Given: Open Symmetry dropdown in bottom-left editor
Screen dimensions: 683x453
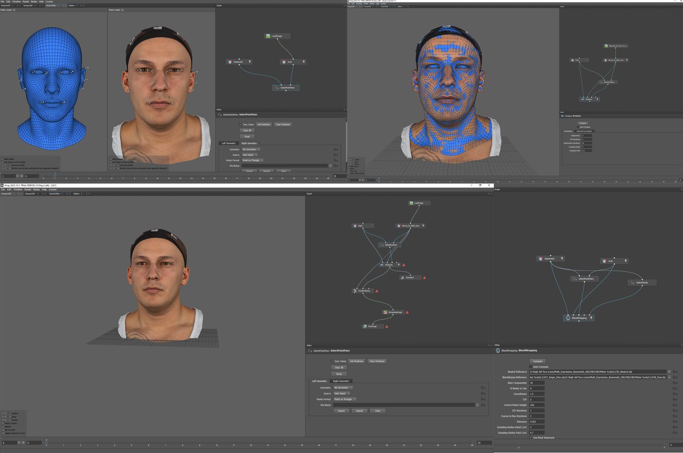Looking at the screenshot, I should point(343,387).
